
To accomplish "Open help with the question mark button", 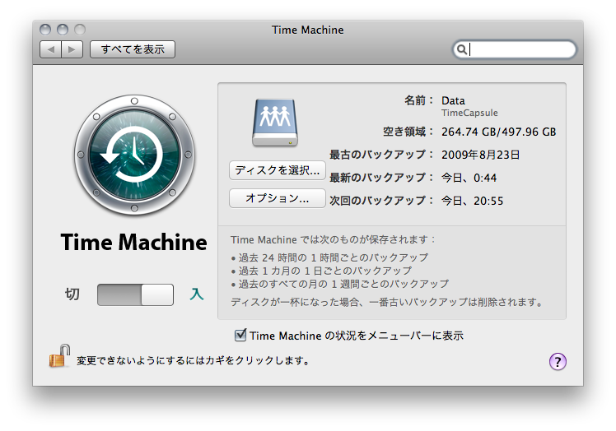I will click(558, 361).
